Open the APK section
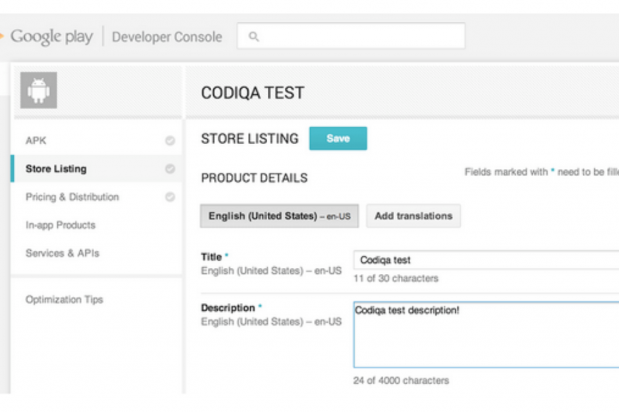 36,141
